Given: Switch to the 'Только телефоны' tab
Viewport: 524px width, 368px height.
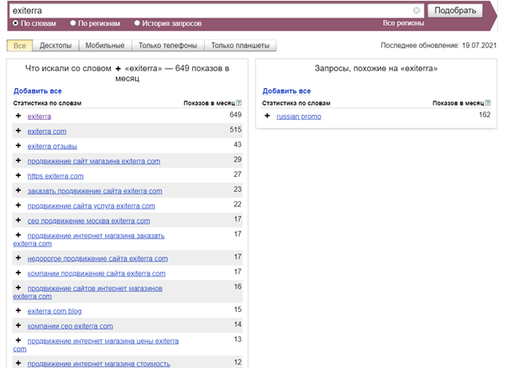Looking at the screenshot, I should click(168, 45).
